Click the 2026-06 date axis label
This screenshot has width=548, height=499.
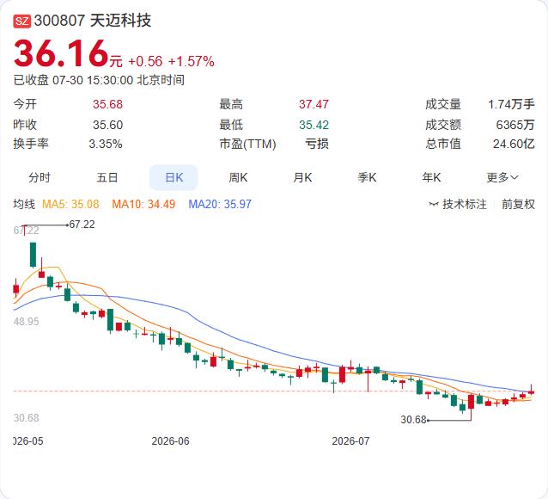[170, 440]
